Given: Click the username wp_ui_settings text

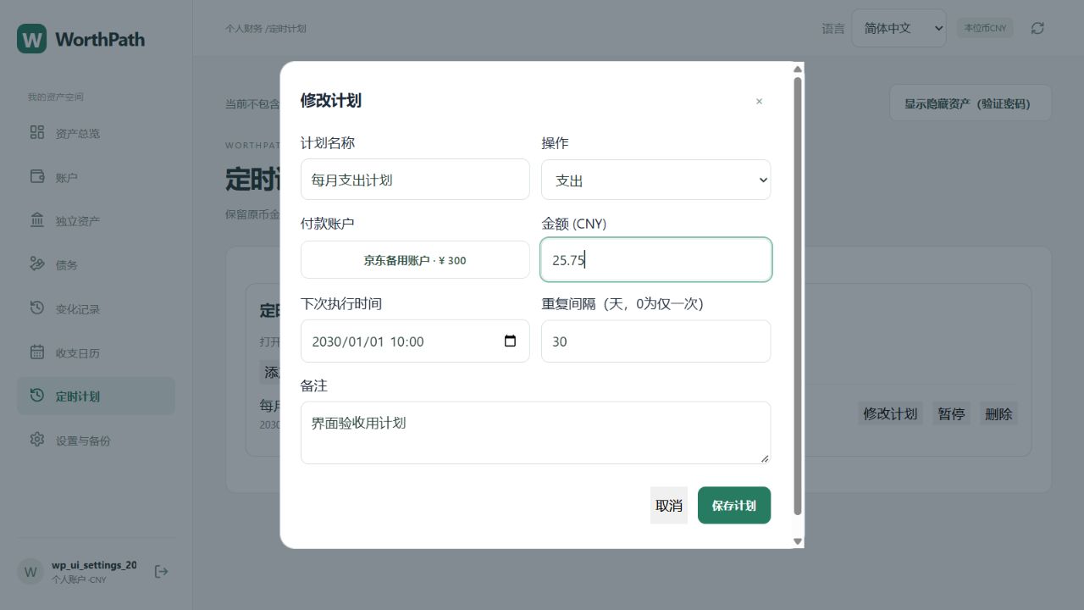Looking at the screenshot, I should pyautogui.click(x=94, y=565).
